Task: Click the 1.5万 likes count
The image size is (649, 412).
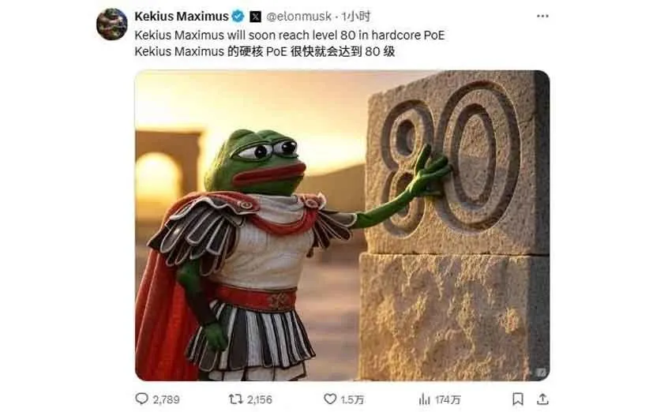Action: tap(352, 399)
